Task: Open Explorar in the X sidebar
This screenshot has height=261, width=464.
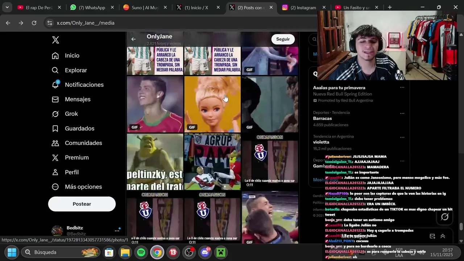Action: click(69, 70)
